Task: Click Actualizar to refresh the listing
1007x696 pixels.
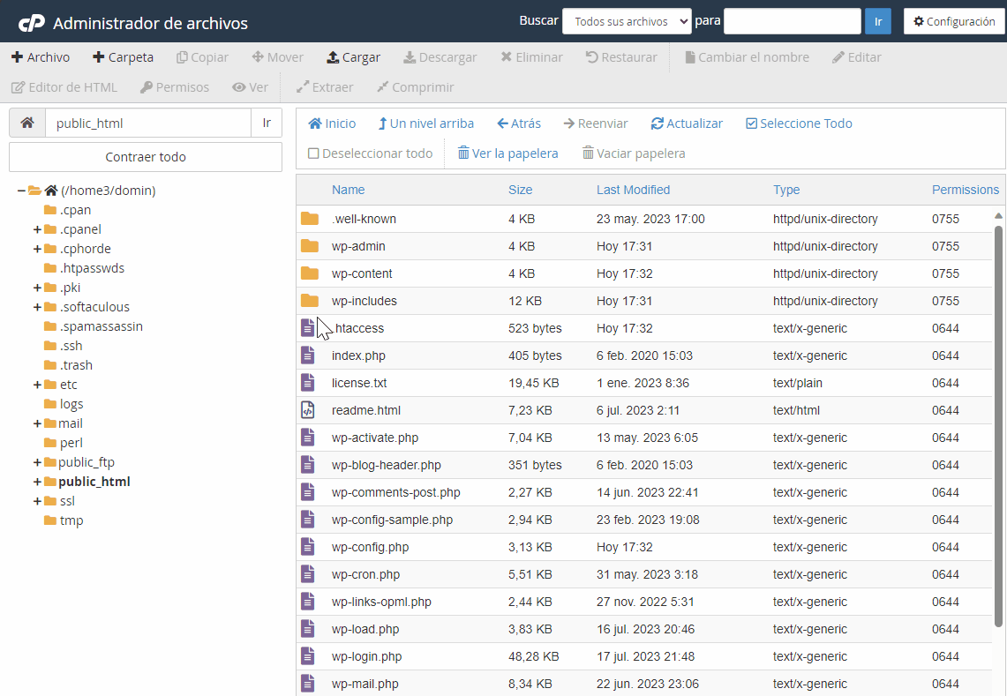Action: click(687, 123)
